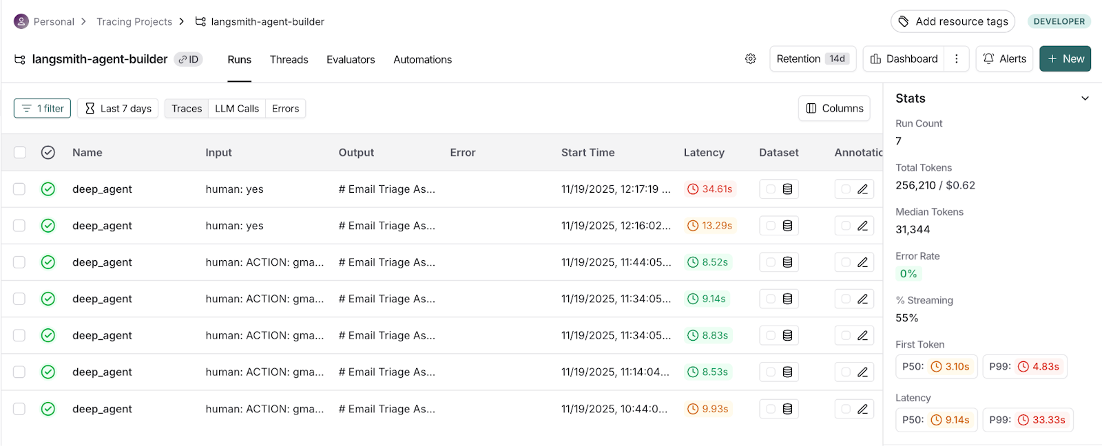Collapse the Stats panel chevron
Image resolution: width=1102 pixels, height=446 pixels.
pos(1085,98)
